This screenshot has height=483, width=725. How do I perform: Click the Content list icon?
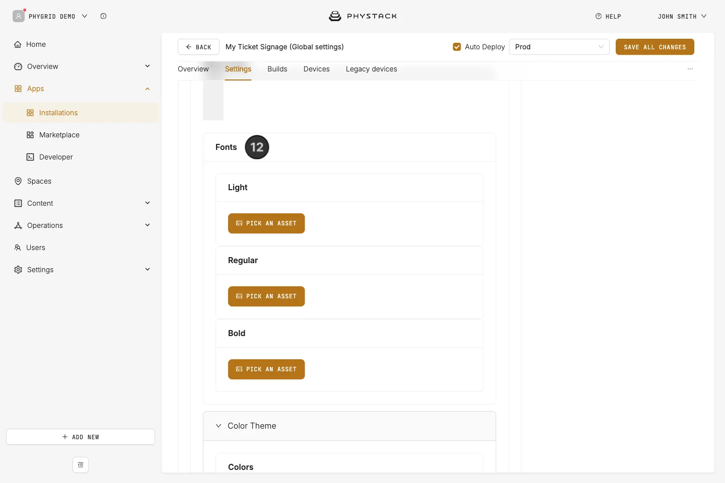coord(18,203)
